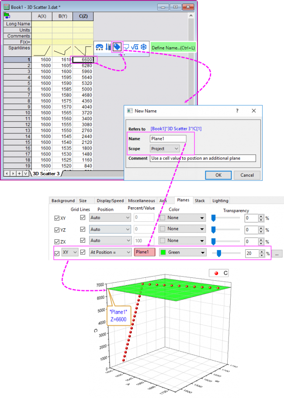284x398 pixels.
Task: Click the Define Name tag icon
Action: point(117,46)
